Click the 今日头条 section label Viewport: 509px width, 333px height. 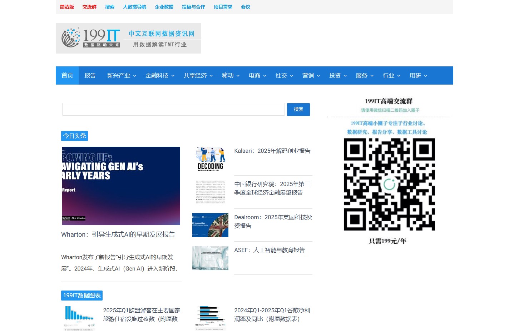click(x=75, y=136)
